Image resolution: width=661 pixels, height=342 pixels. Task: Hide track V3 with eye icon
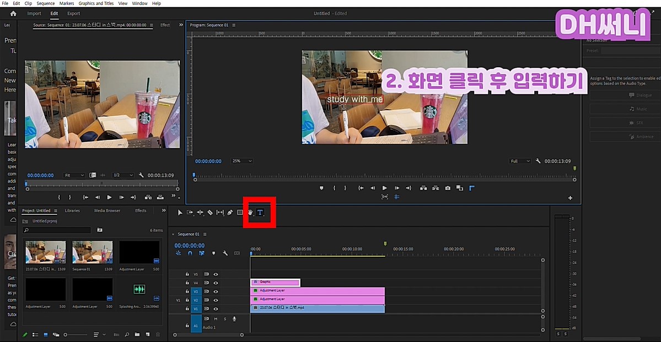216,291
